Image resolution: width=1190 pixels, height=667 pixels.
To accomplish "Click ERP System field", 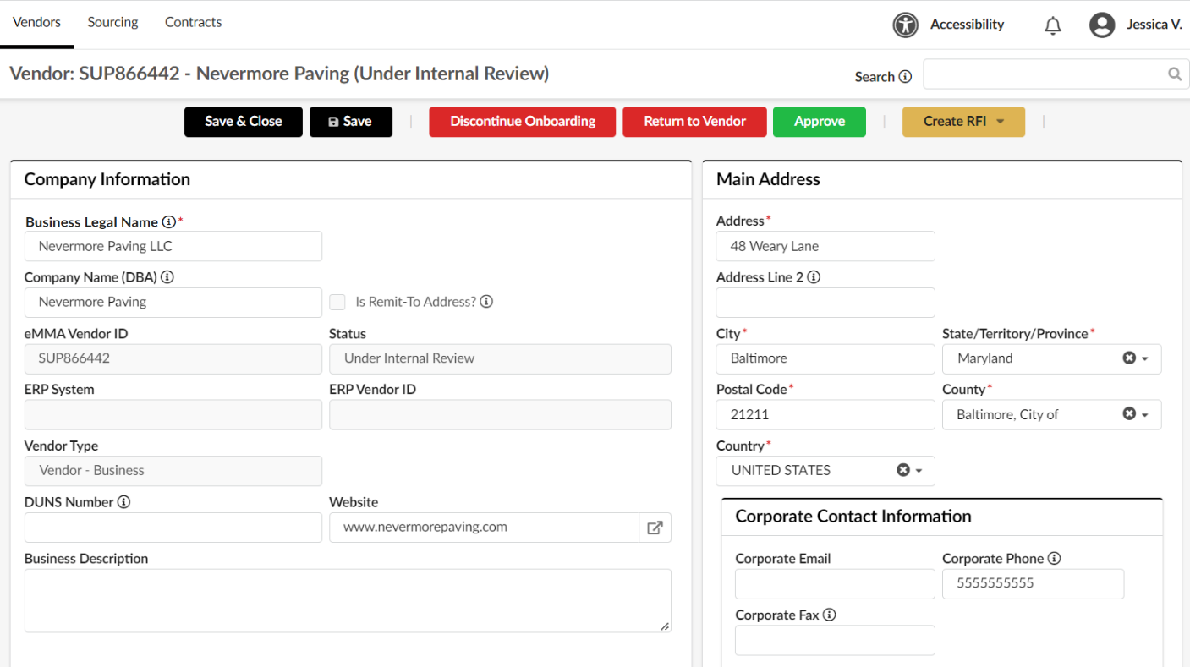I will [173, 415].
